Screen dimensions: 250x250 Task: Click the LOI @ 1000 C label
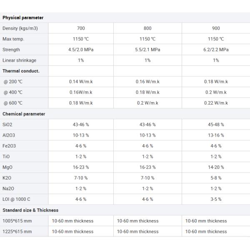tap(16, 199)
